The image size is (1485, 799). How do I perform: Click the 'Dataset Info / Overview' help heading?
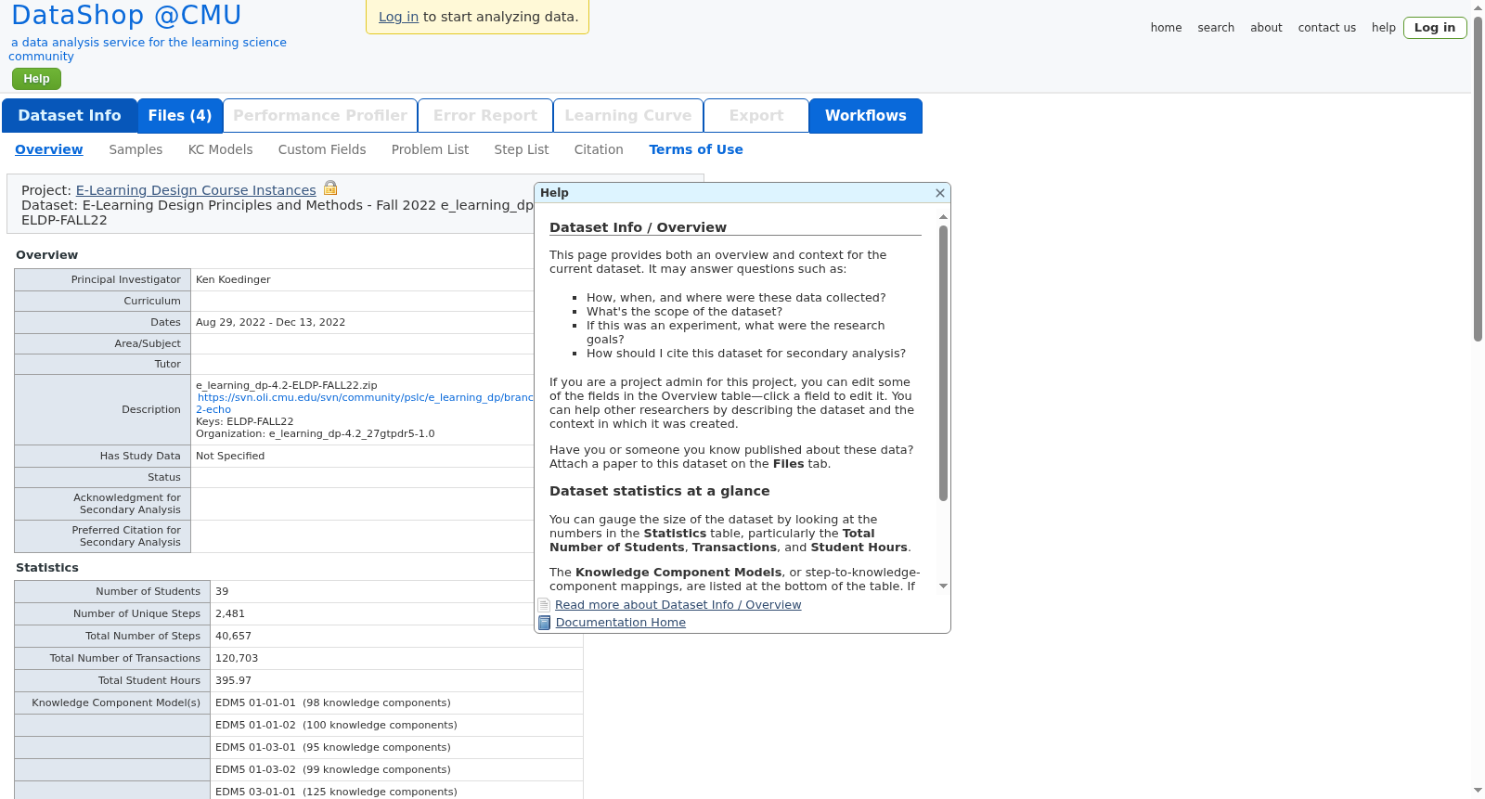pyautogui.click(x=639, y=227)
